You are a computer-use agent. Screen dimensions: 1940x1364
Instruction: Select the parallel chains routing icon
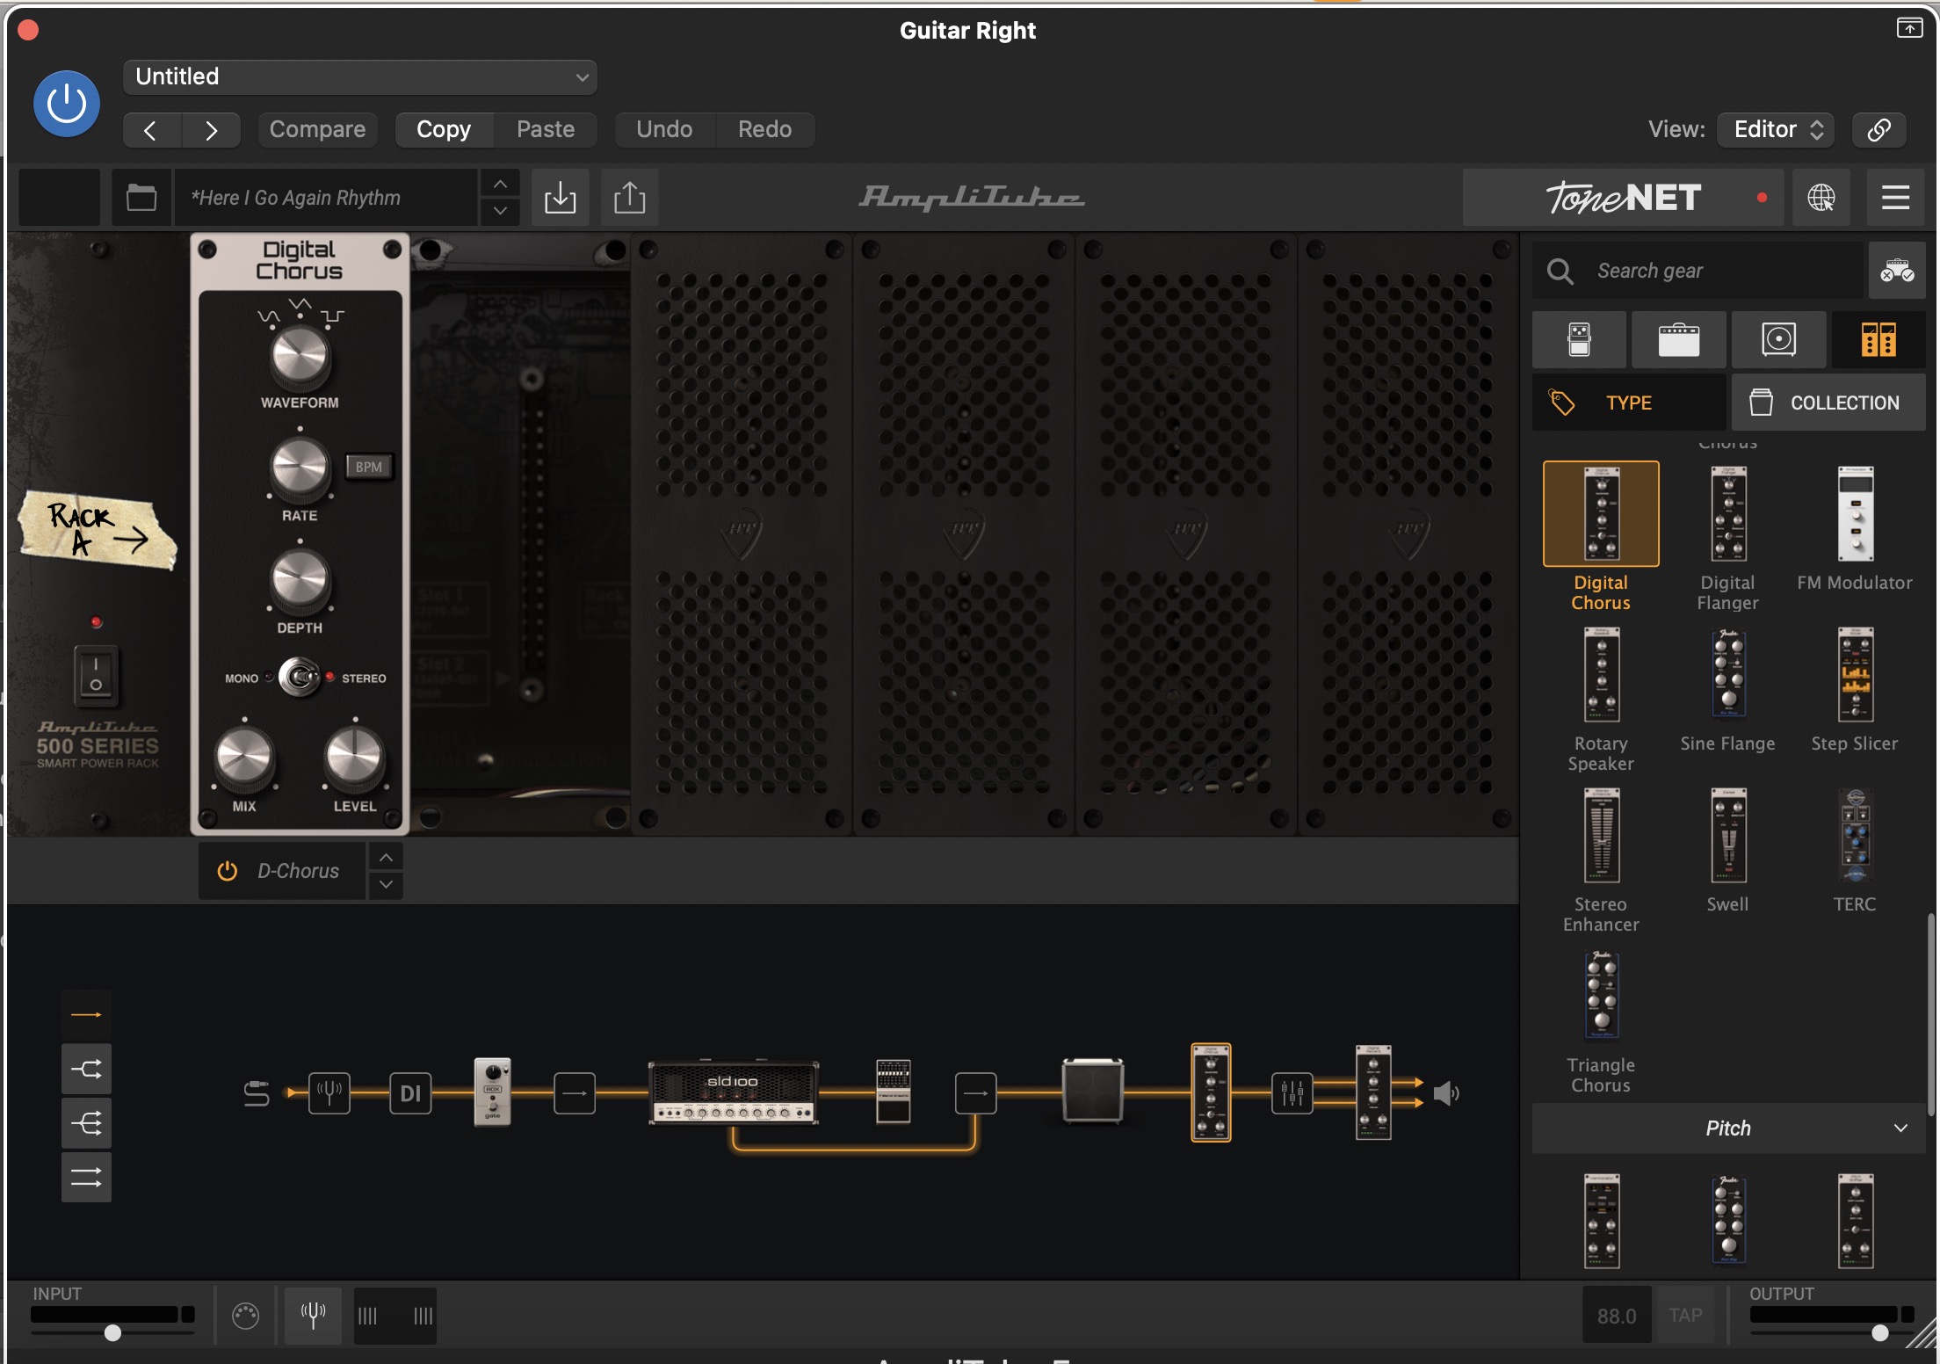point(86,1178)
